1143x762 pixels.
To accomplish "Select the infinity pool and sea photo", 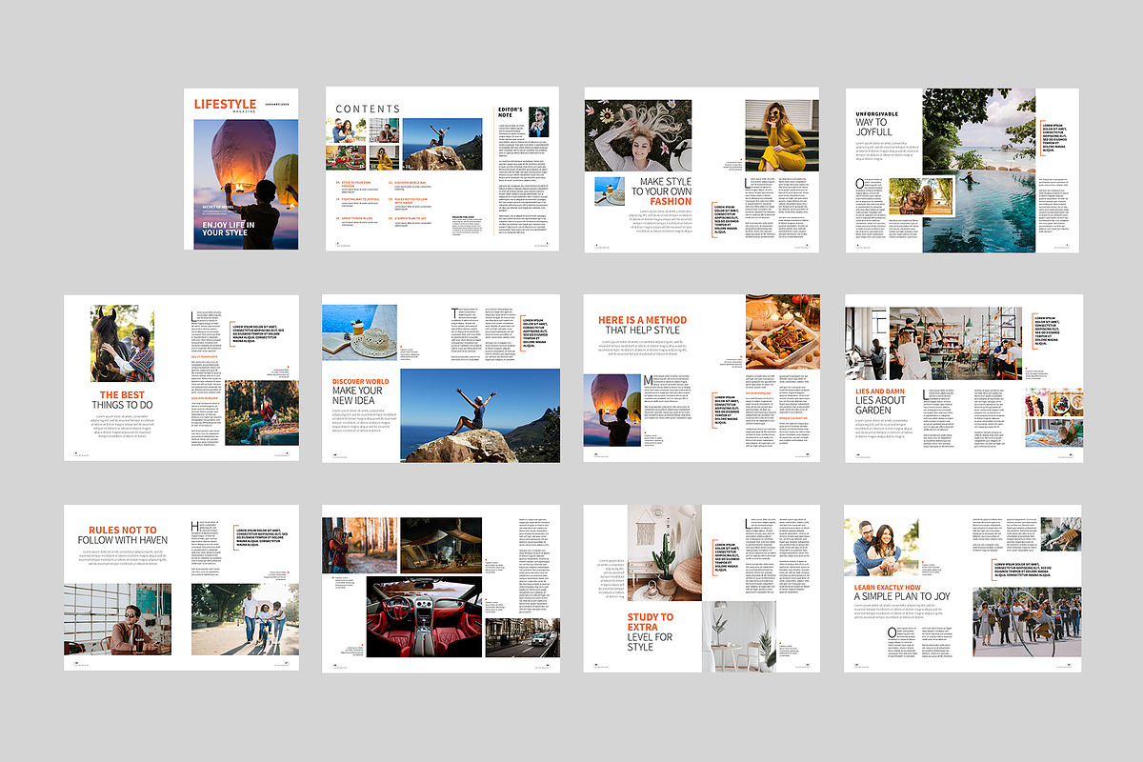I will [978, 170].
